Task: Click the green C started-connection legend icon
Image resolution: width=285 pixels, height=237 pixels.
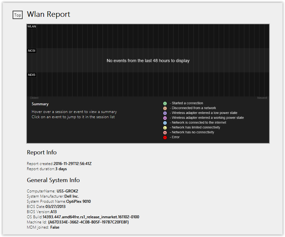Action: tap(165, 103)
